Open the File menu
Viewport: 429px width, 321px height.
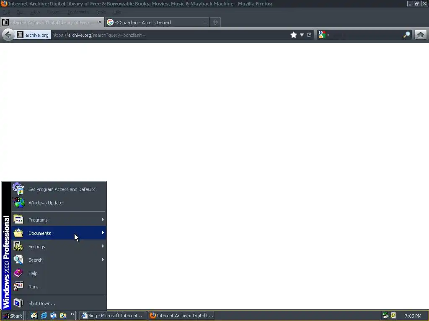[x=6, y=12]
